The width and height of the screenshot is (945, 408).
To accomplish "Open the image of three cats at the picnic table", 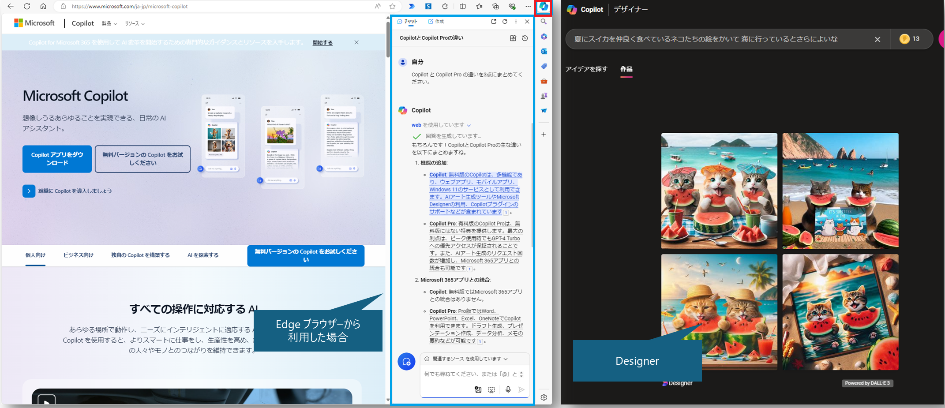I will [719, 191].
